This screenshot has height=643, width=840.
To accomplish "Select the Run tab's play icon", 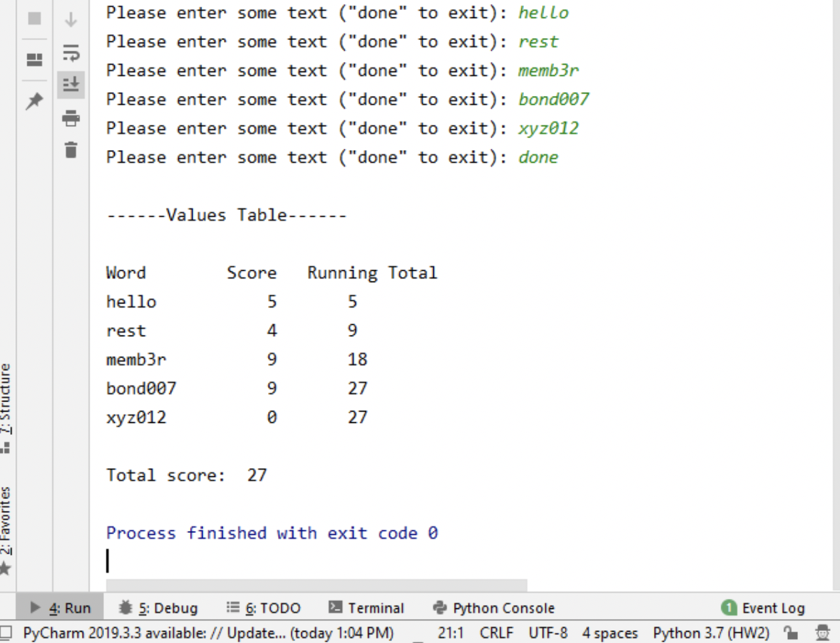I will click(34, 608).
